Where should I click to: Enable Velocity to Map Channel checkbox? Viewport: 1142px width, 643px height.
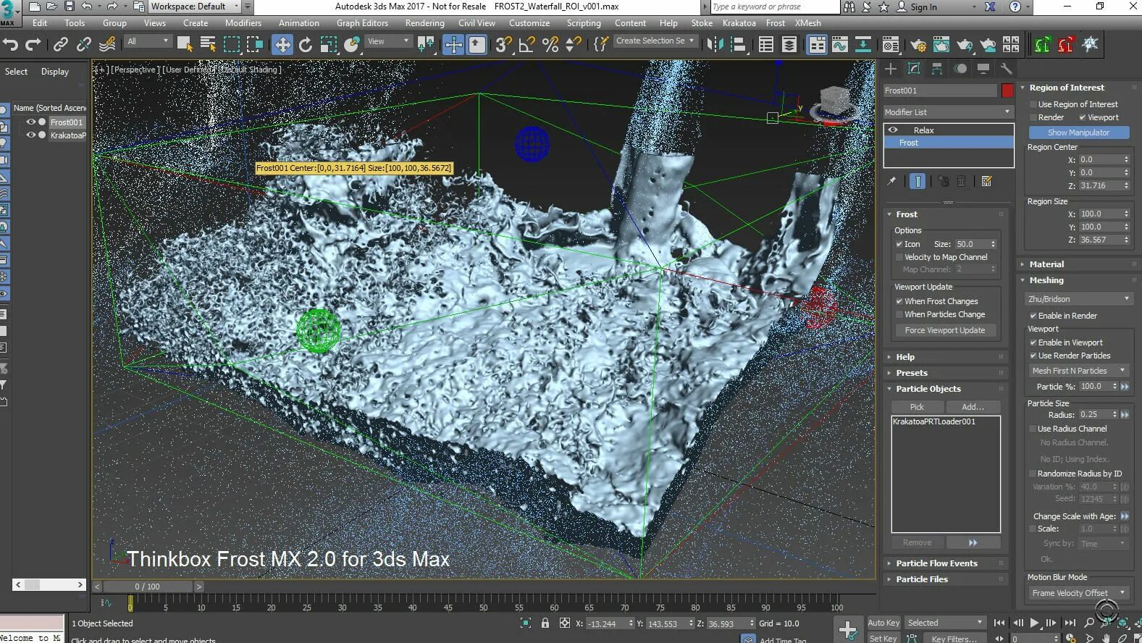899,257
